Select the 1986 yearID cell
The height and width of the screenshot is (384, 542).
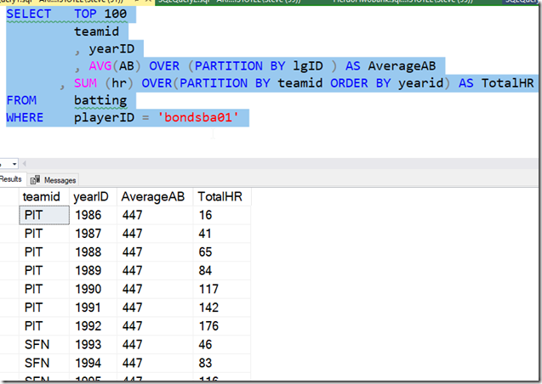(93, 215)
